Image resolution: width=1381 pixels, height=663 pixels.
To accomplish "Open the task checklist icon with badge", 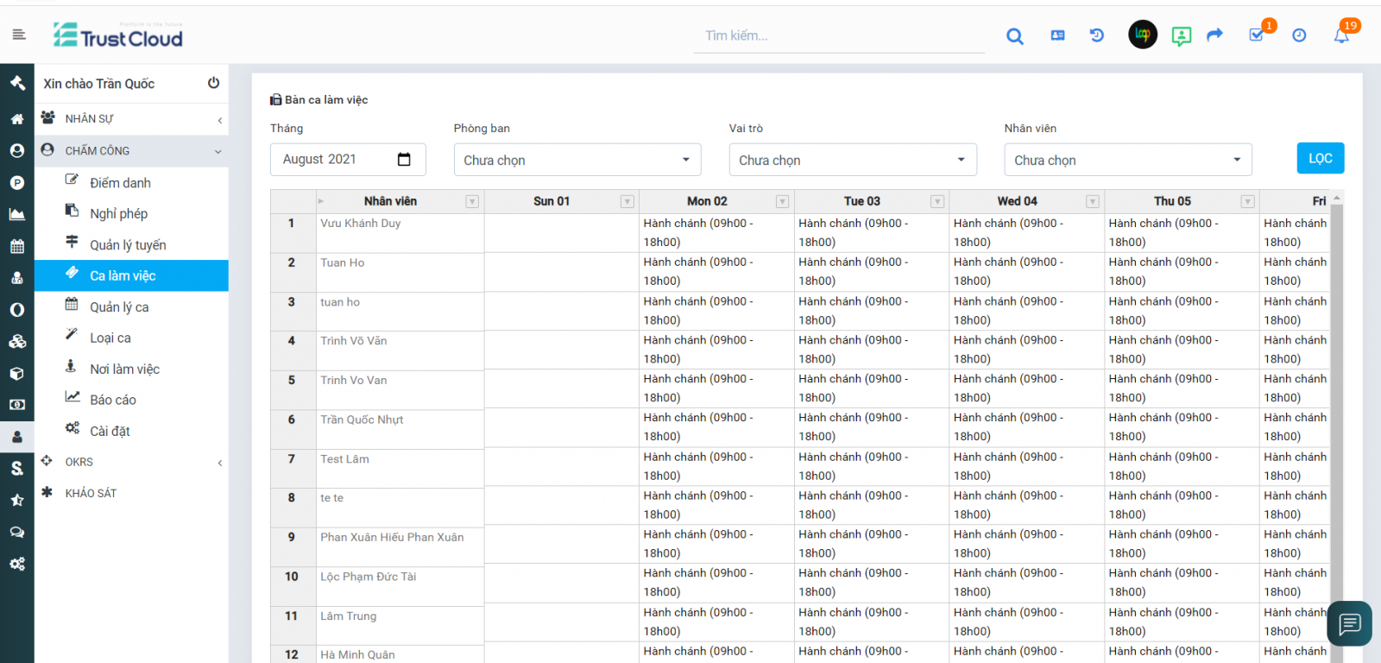I will click(x=1257, y=35).
